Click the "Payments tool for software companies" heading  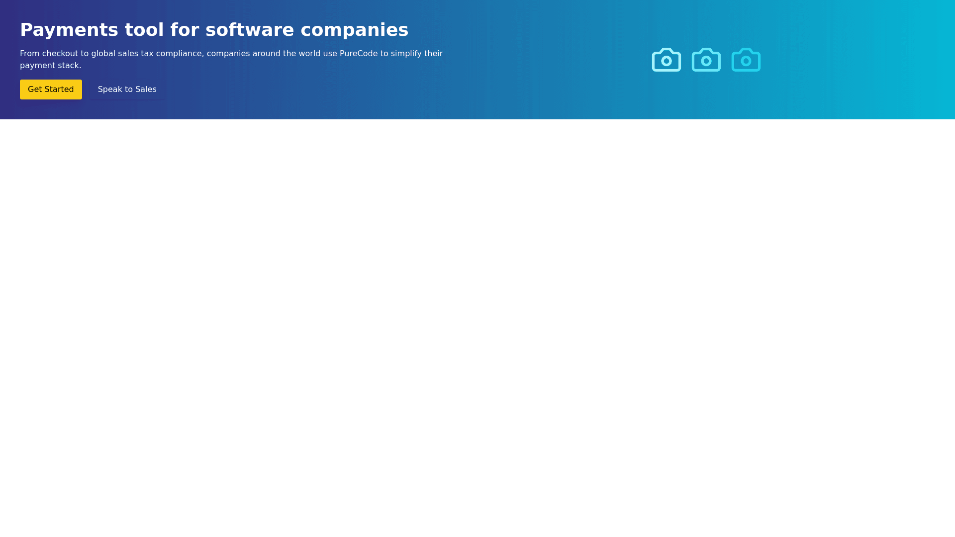pos(214,30)
